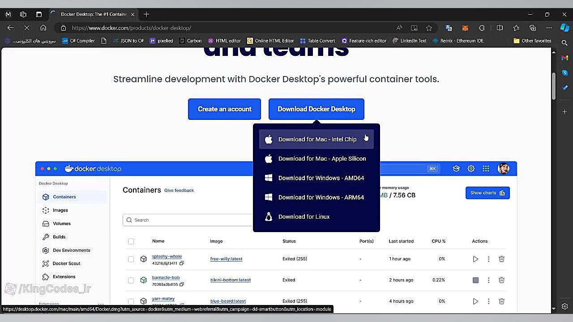Choose Download for Windows - AMD64
The width and height of the screenshot is (573, 322).
[x=316, y=178]
